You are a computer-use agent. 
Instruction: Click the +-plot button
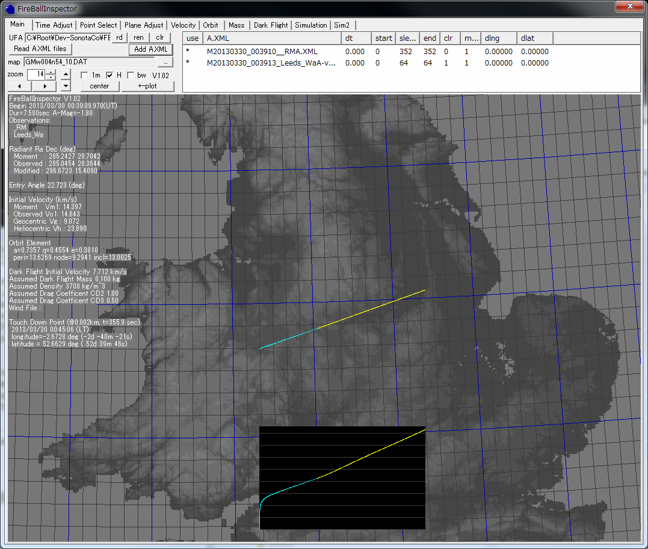coord(147,86)
